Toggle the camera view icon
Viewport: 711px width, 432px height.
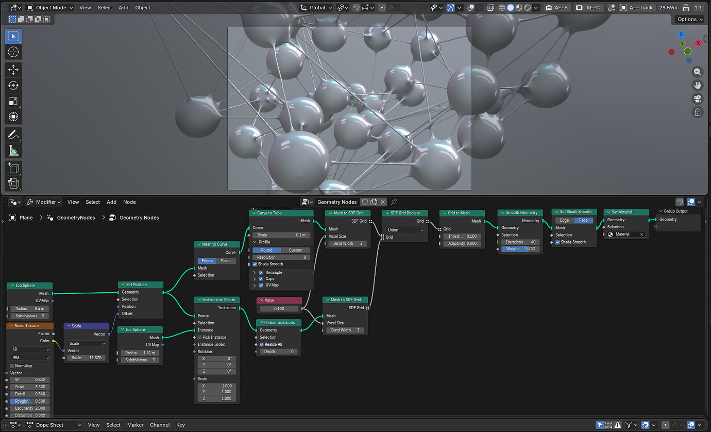tap(698, 98)
